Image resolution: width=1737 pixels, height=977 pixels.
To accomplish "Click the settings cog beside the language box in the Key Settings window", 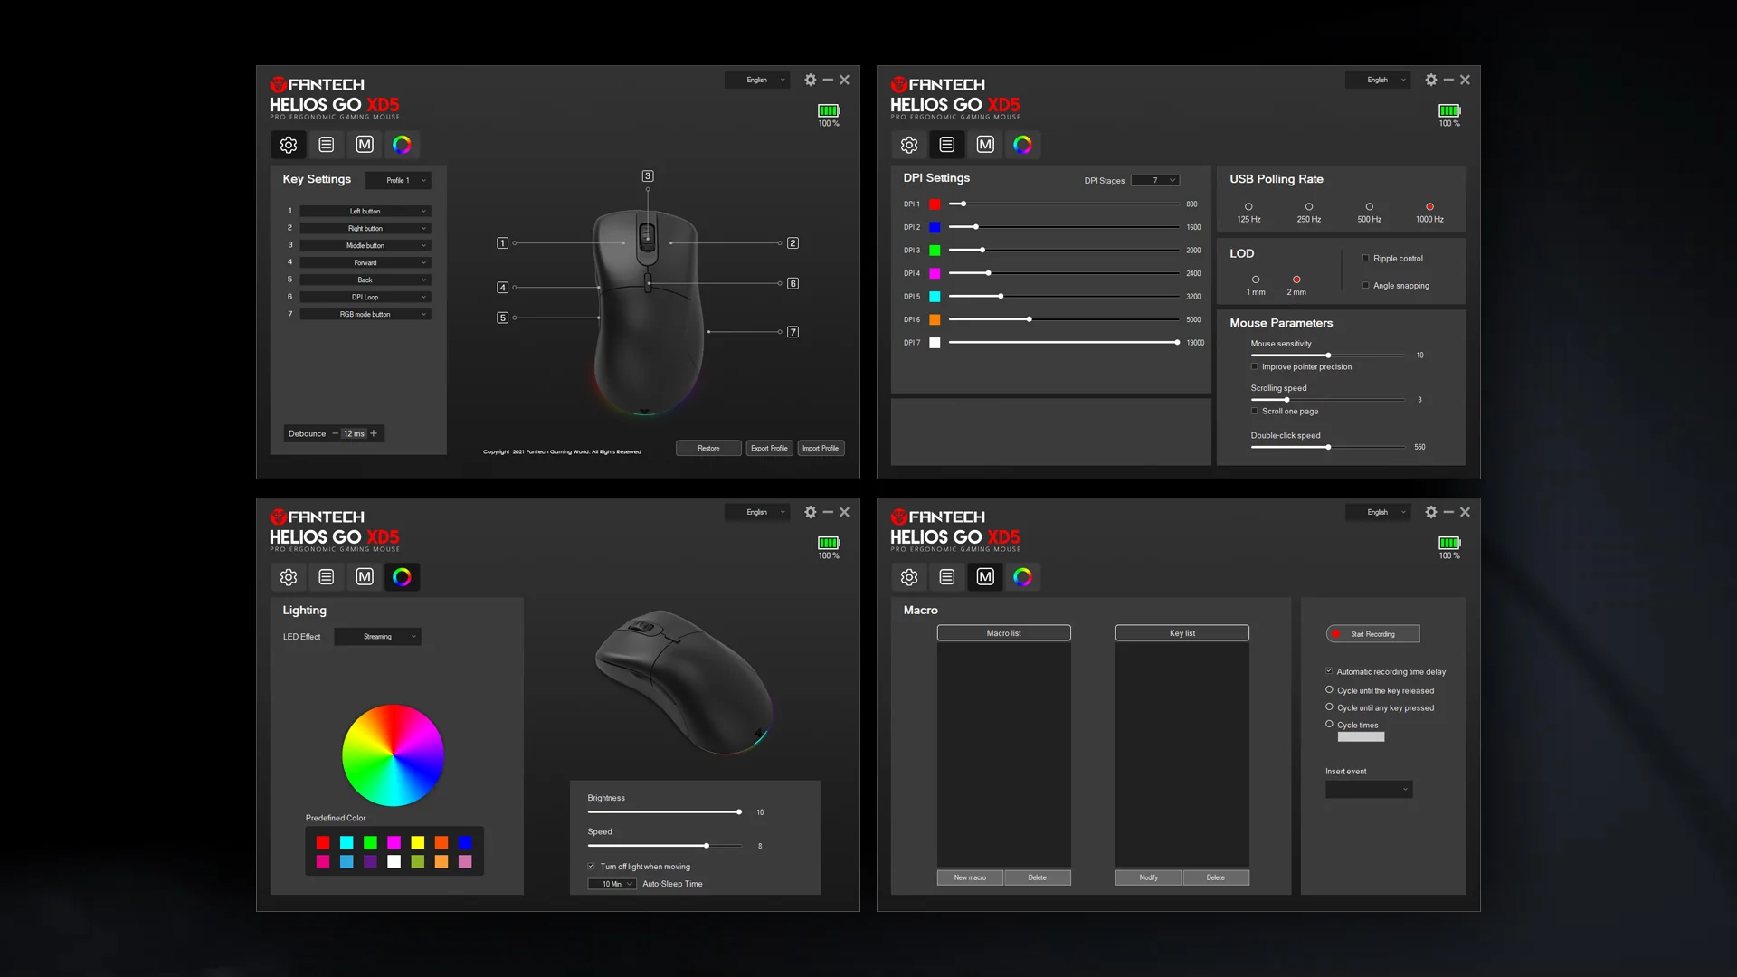I will (811, 80).
